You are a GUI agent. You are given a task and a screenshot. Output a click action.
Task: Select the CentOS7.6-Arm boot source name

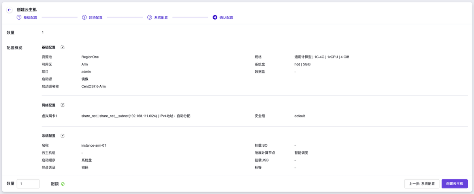pyautogui.click(x=93, y=86)
